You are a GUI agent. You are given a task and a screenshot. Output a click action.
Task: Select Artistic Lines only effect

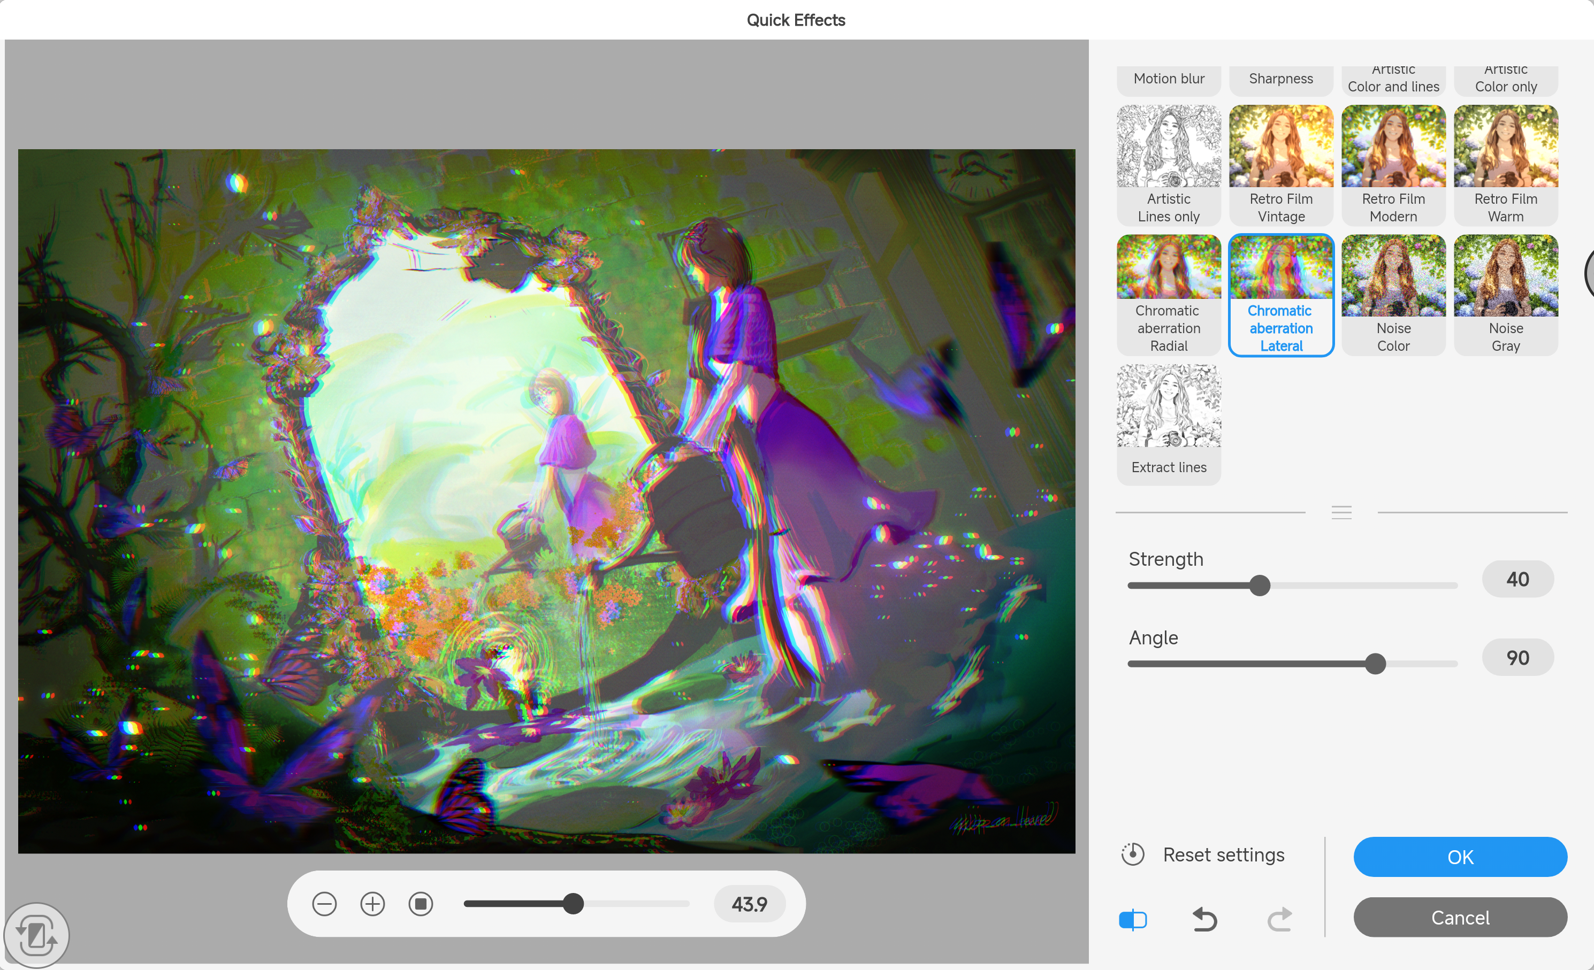click(x=1168, y=165)
